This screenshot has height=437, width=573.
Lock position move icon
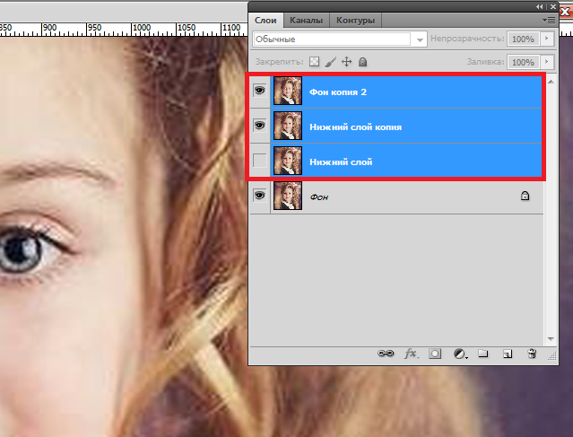[346, 62]
